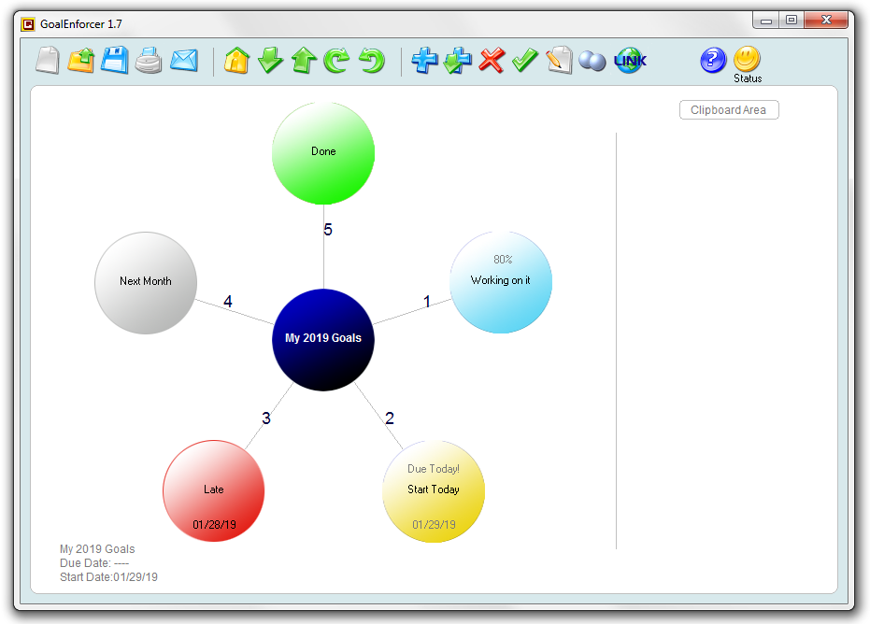
Task: Save the plan with the floppy disk icon
Action: coord(115,61)
